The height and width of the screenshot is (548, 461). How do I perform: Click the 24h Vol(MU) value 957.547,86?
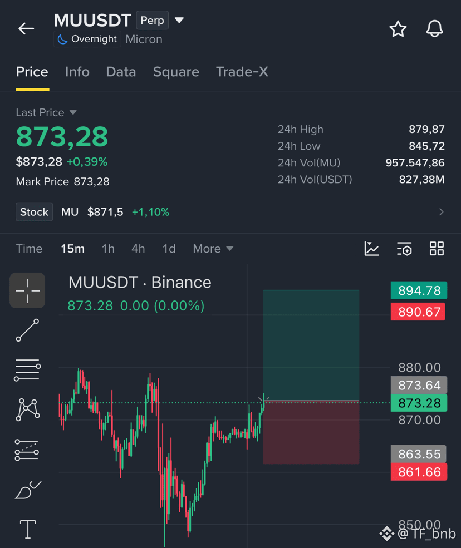tap(415, 163)
